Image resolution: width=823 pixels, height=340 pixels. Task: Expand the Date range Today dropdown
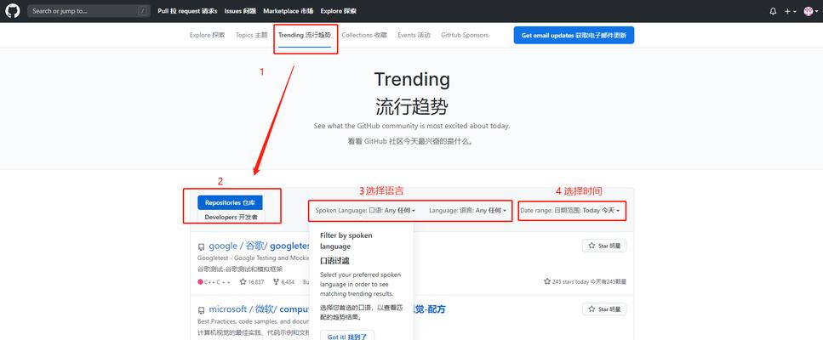point(570,210)
